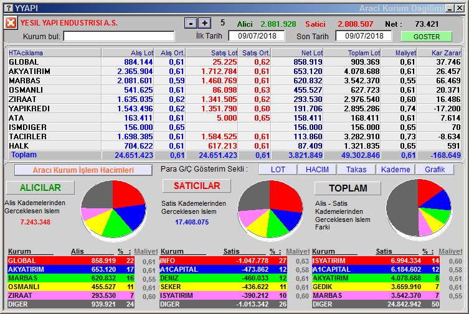The width and height of the screenshot is (469, 314).
Task: Close the YYAPI window
Action: pyautogui.click(x=460, y=8)
